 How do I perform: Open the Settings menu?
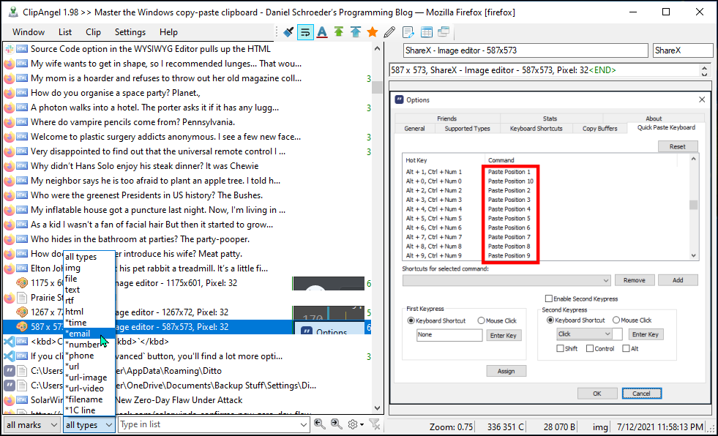pyautogui.click(x=130, y=32)
